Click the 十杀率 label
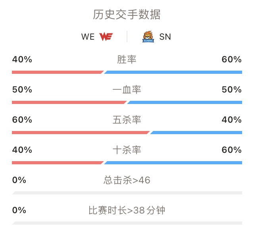This screenshot has width=254, height=229. coord(127,150)
